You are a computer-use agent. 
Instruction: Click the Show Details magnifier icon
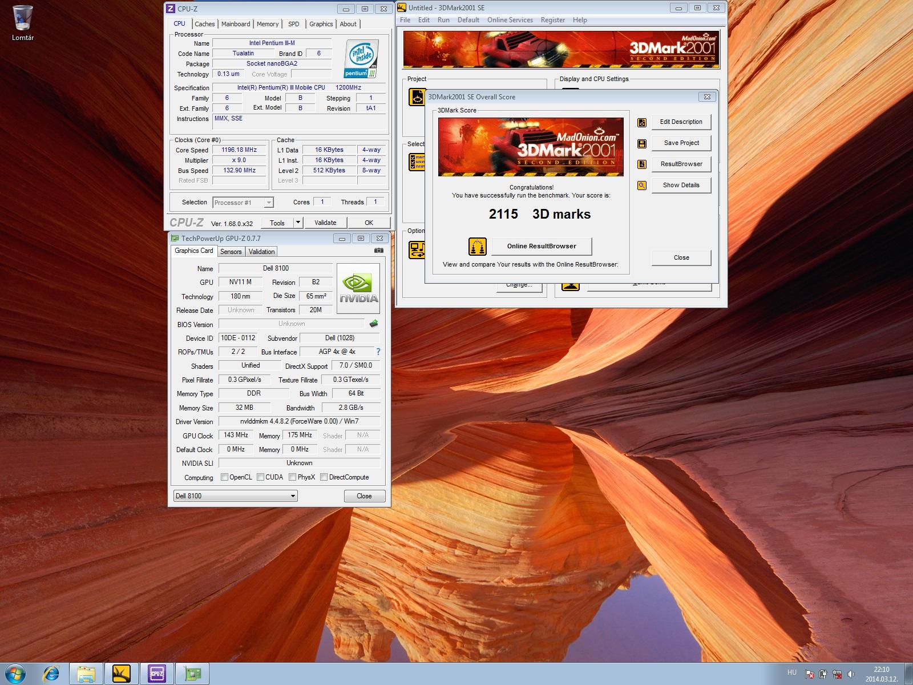(642, 186)
